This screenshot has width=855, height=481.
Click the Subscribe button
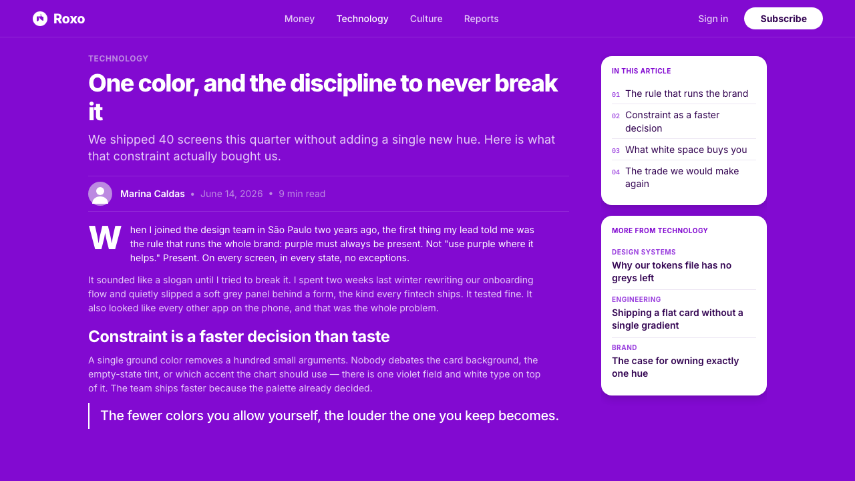pyautogui.click(x=784, y=19)
